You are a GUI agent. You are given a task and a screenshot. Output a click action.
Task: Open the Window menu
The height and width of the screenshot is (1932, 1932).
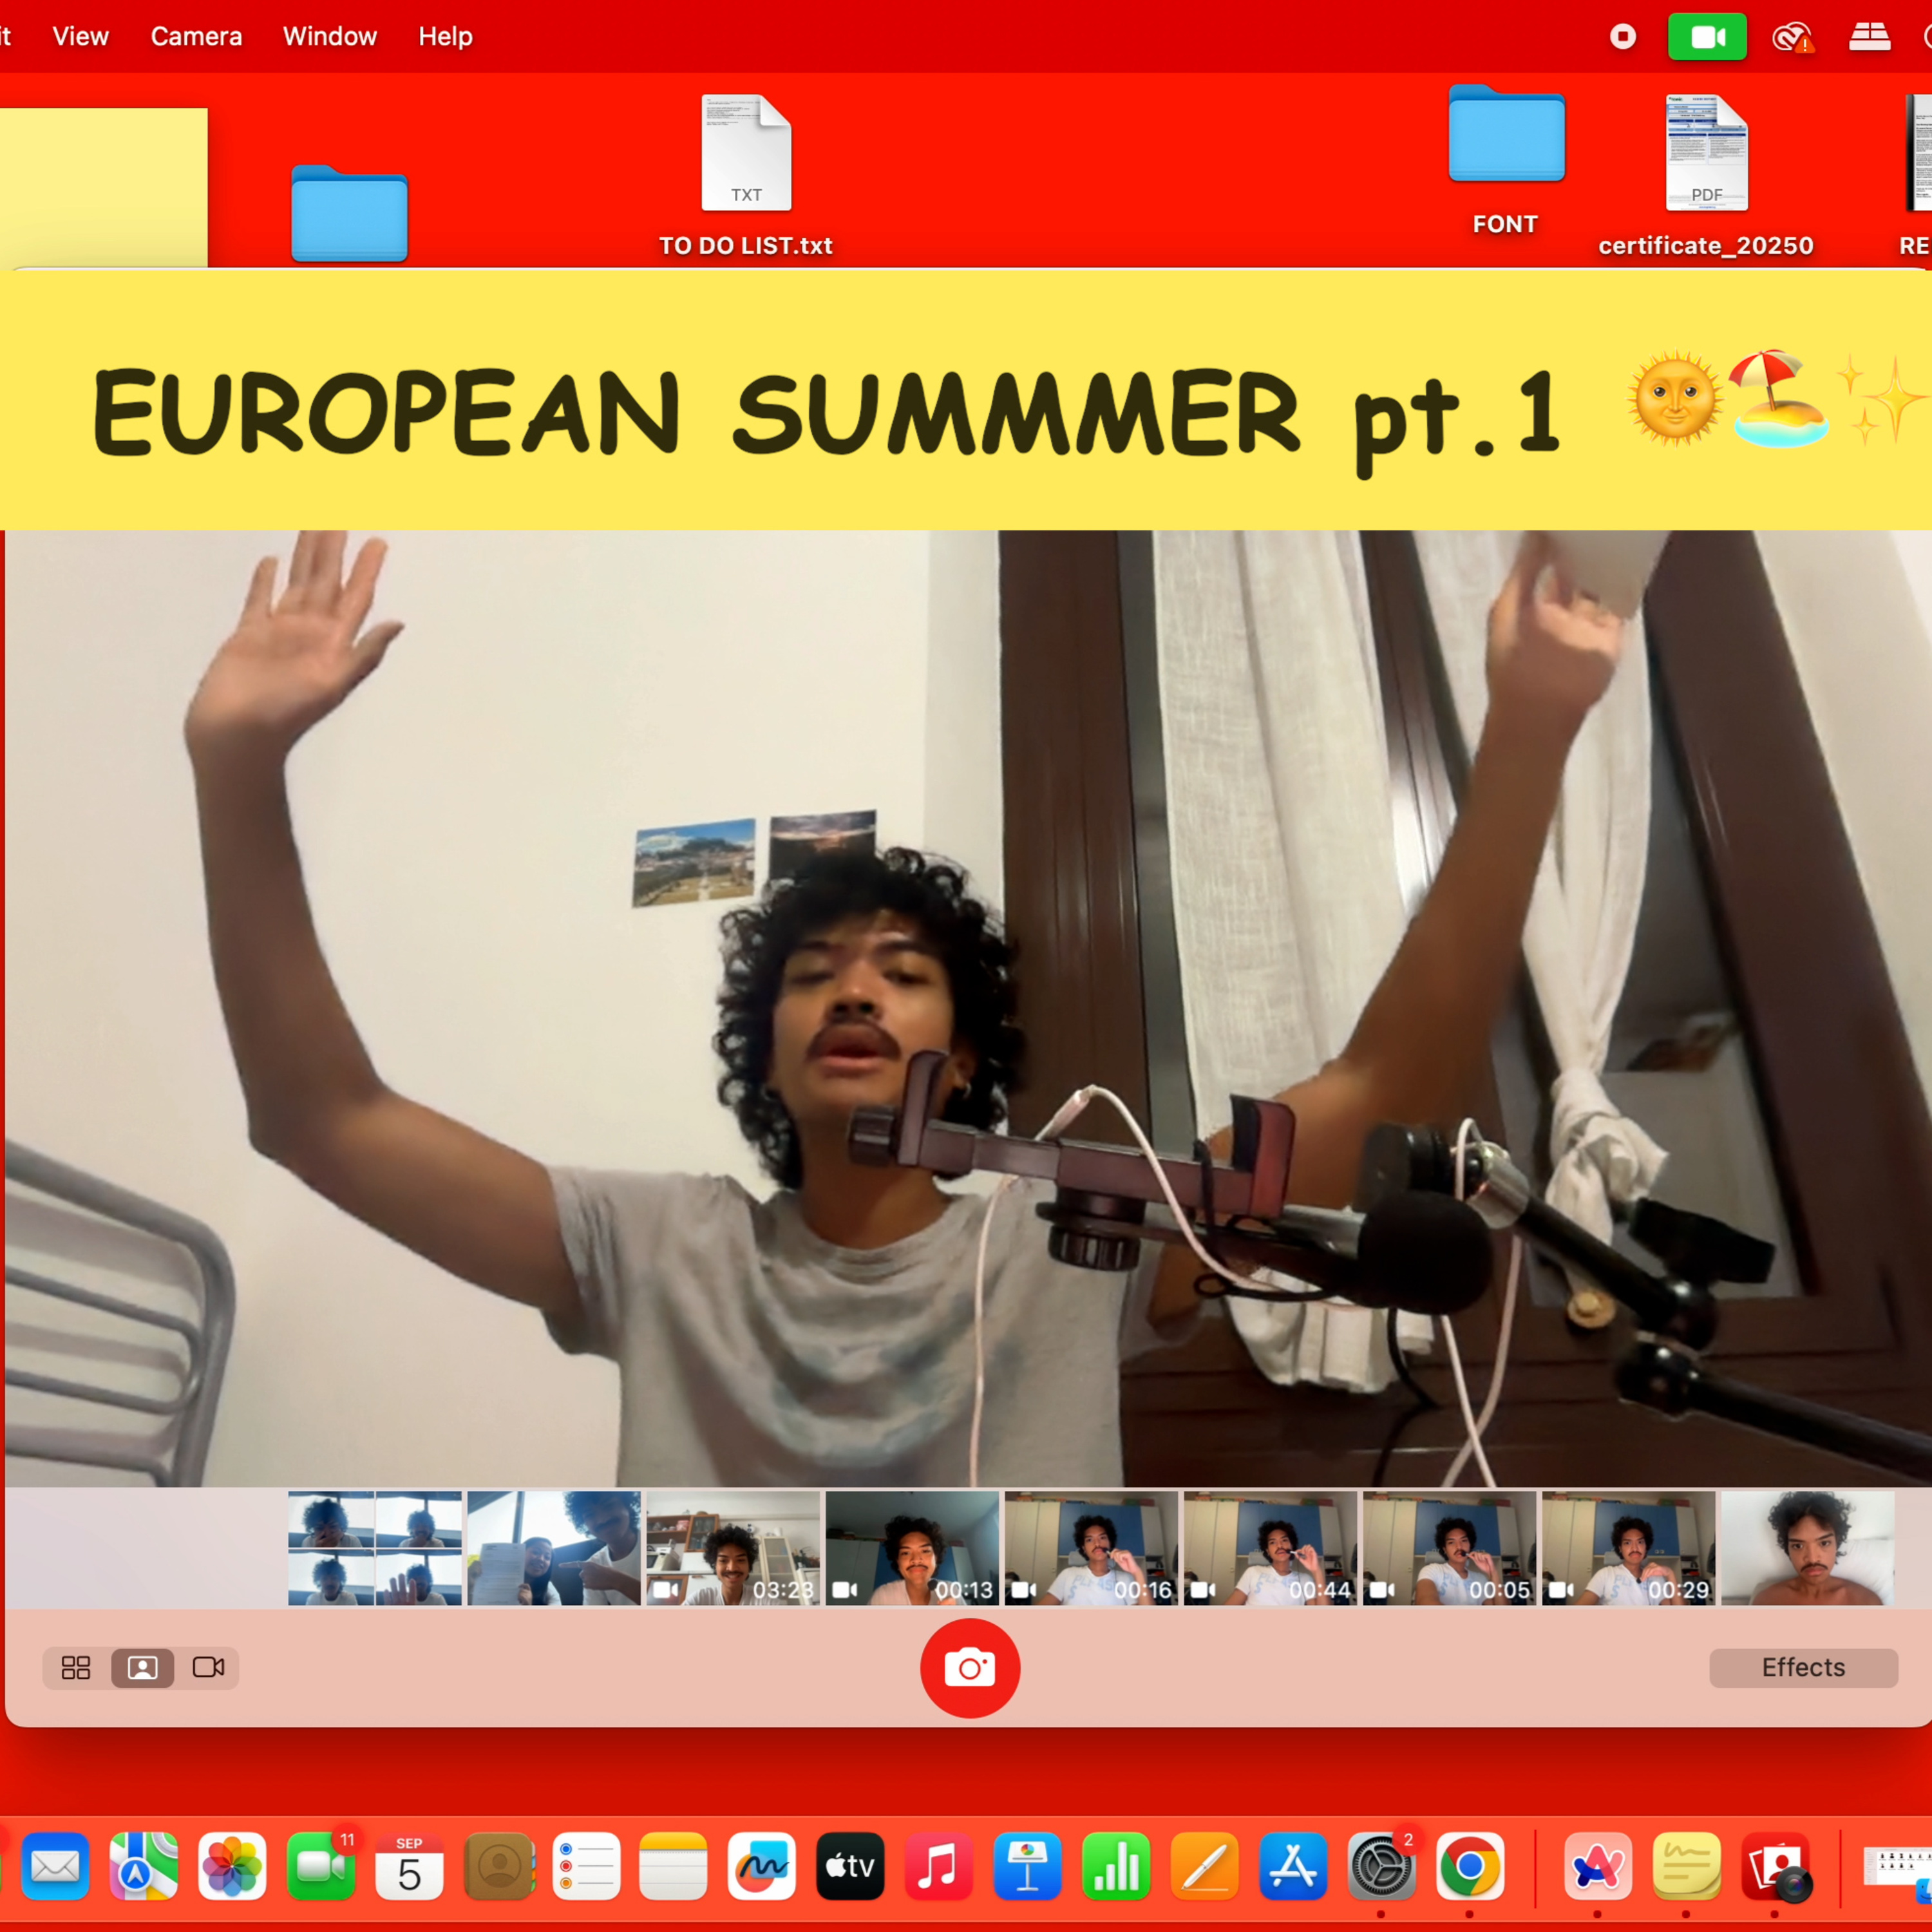click(x=329, y=37)
